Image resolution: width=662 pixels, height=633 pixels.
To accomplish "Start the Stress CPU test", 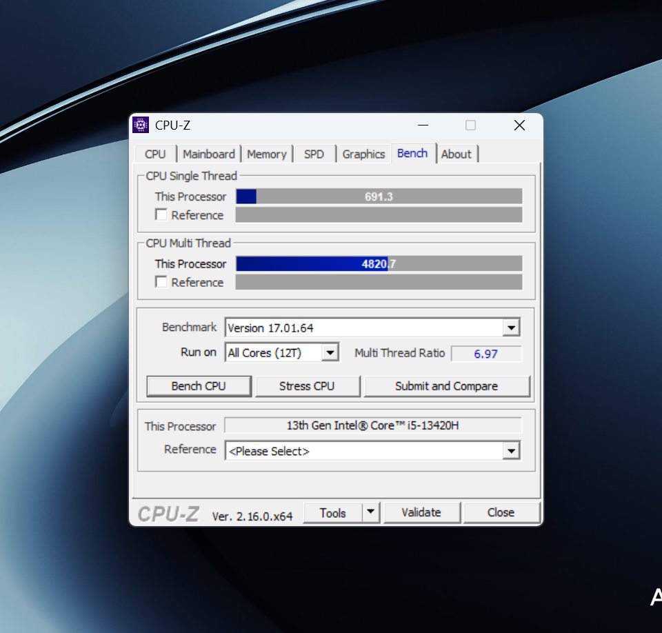I will point(307,386).
